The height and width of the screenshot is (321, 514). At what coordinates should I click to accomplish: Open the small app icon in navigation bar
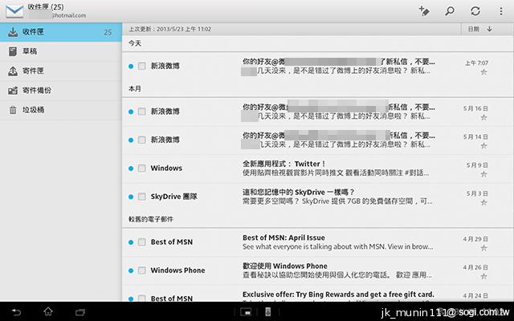246,312
